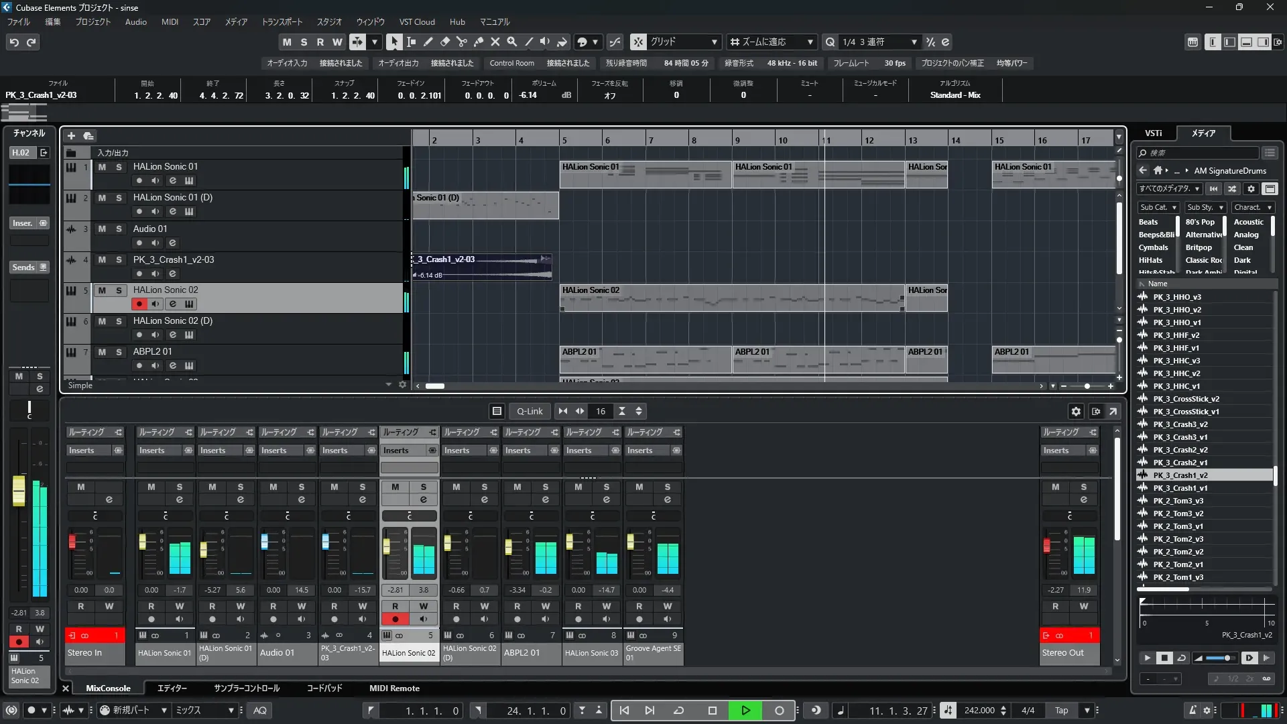The image size is (1287, 724).
Task: Select the Eraser tool in toolbar
Action: [445, 42]
